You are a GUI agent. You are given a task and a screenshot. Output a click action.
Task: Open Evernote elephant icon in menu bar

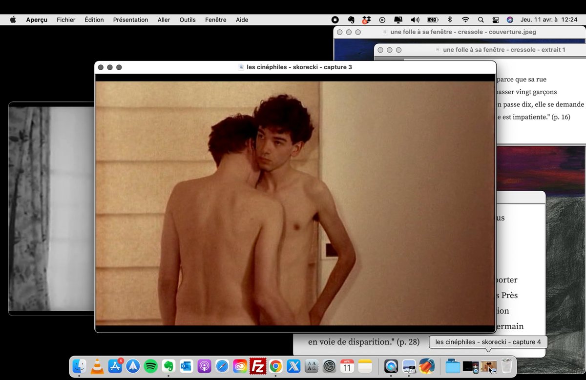click(351, 20)
